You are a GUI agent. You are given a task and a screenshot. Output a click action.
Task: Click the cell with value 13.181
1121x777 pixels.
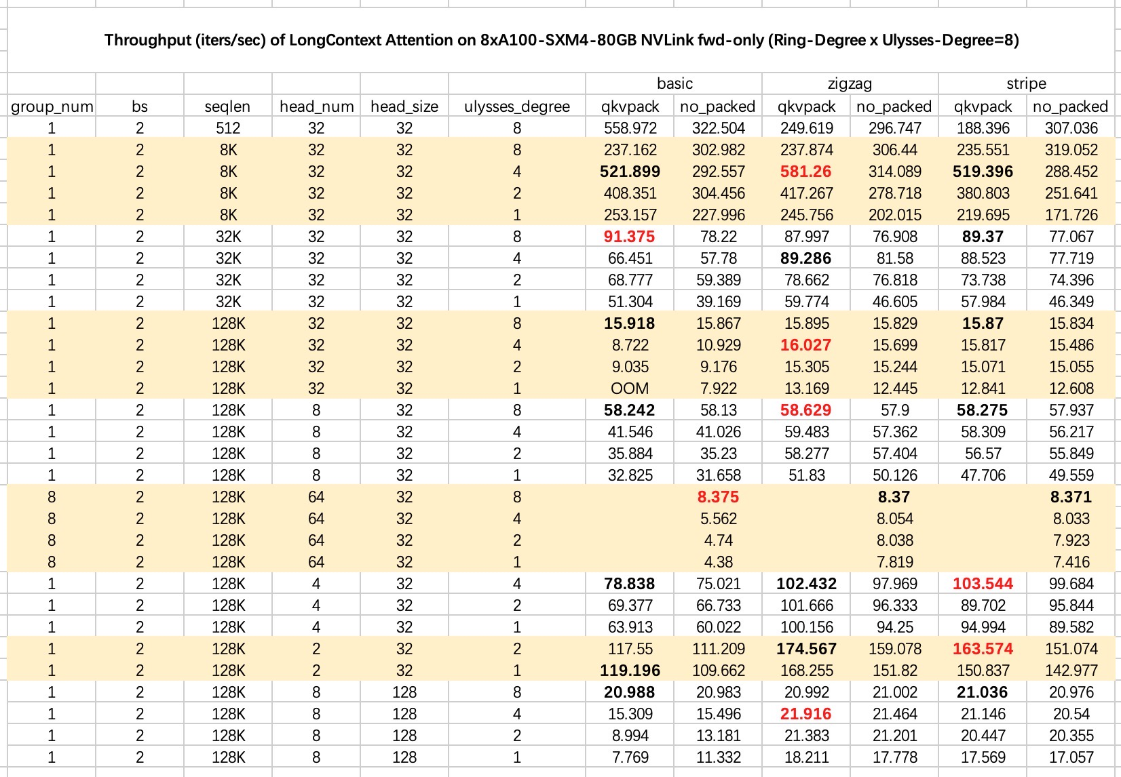pyautogui.click(x=718, y=736)
